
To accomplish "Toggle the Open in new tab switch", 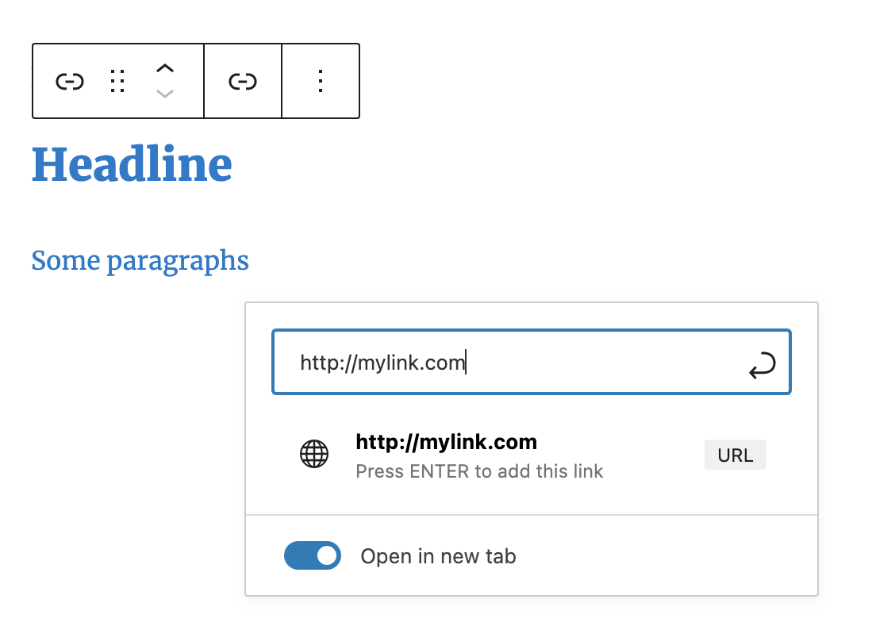I will tap(313, 555).
